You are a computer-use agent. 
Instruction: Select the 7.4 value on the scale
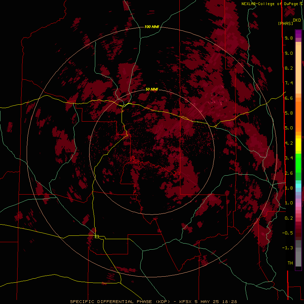[289, 83]
